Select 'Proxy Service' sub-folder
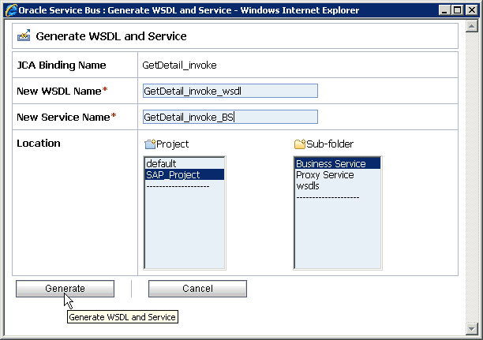Viewport: 483px width, 340px height. coord(338,174)
